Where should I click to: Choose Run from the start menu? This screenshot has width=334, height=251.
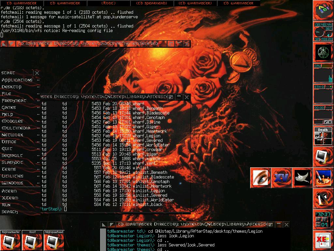[6, 205]
